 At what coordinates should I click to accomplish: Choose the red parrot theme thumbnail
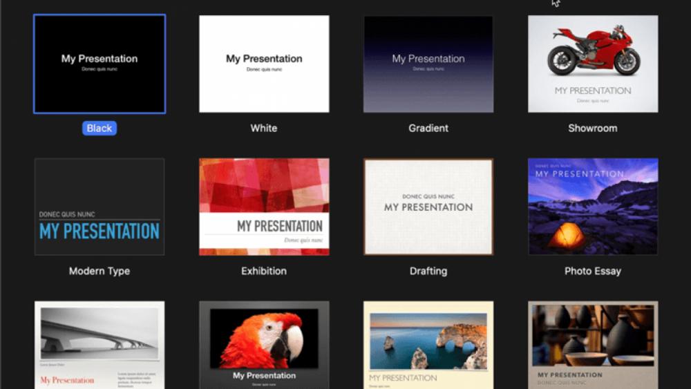(264, 345)
